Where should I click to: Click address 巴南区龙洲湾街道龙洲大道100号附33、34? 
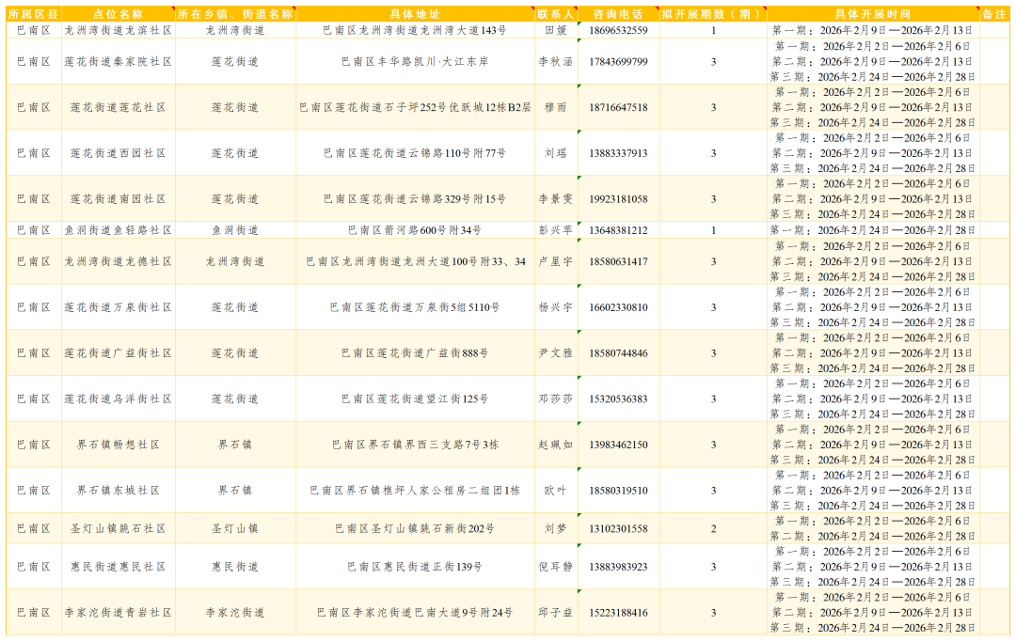click(x=415, y=261)
